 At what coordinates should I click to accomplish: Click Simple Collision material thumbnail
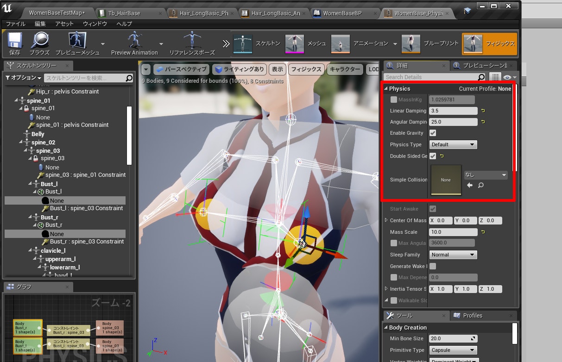click(x=446, y=180)
